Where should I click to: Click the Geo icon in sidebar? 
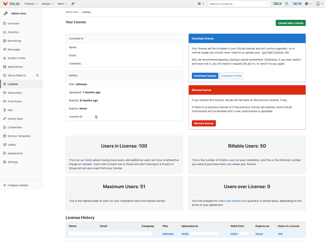pyautogui.click(x=5, y=110)
